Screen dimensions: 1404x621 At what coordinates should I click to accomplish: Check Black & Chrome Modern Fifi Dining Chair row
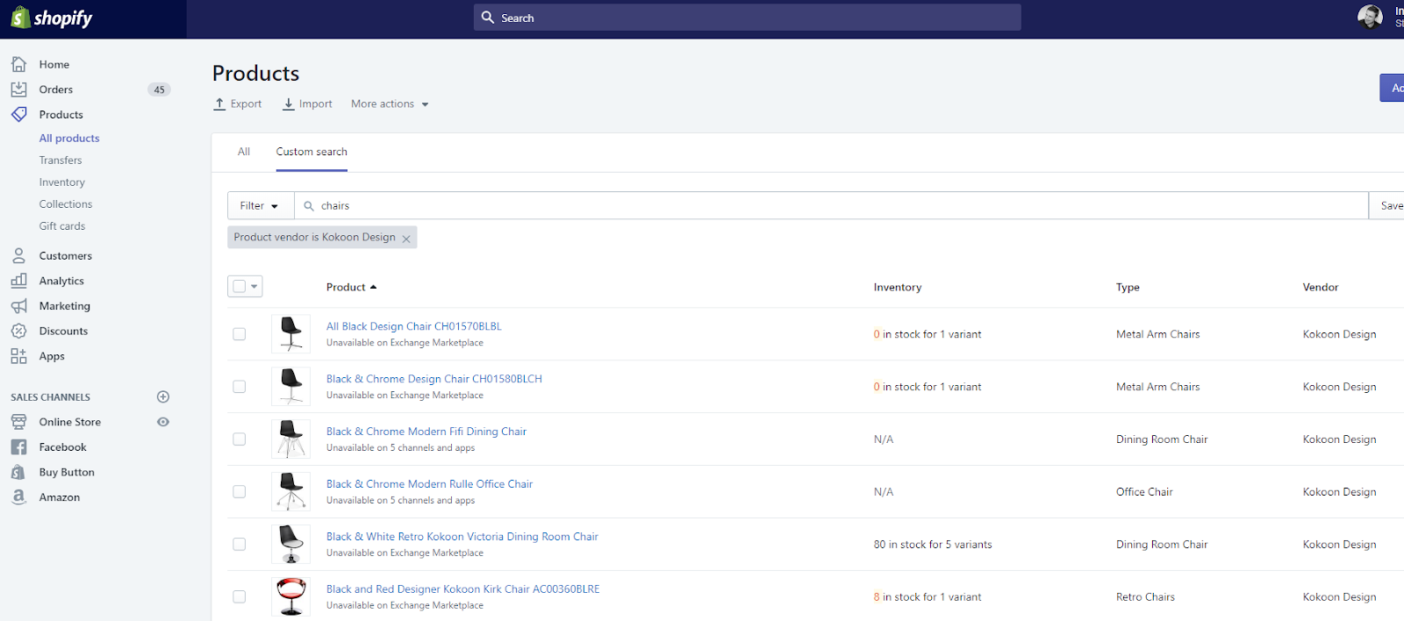(x=239, y=439)
